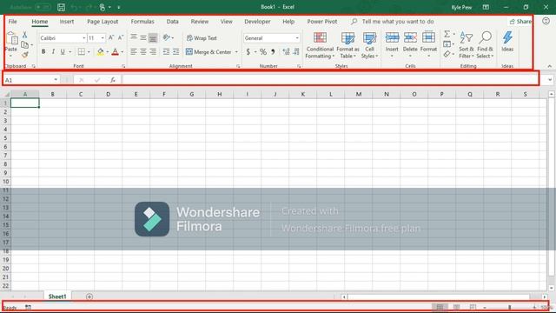This screenshot has height=313, width=556.
Task: Switch to the Data tab
Action: click(172, 22)
